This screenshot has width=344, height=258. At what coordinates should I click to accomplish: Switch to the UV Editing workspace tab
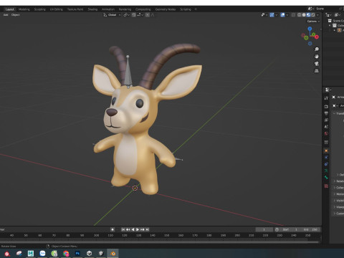(x=57, y=9)
